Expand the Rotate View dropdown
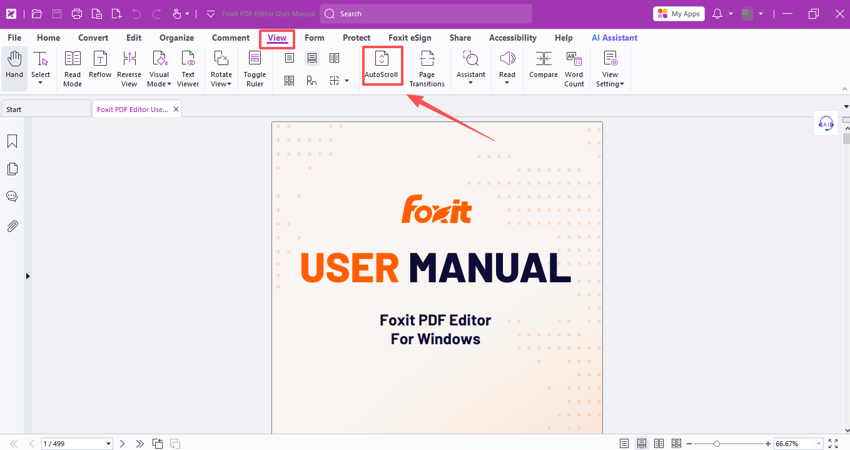The width and height of the screenshot is (850, 450). (230, 84)
